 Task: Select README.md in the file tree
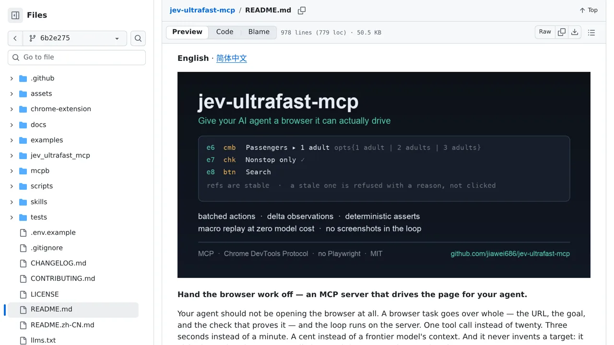73,310
